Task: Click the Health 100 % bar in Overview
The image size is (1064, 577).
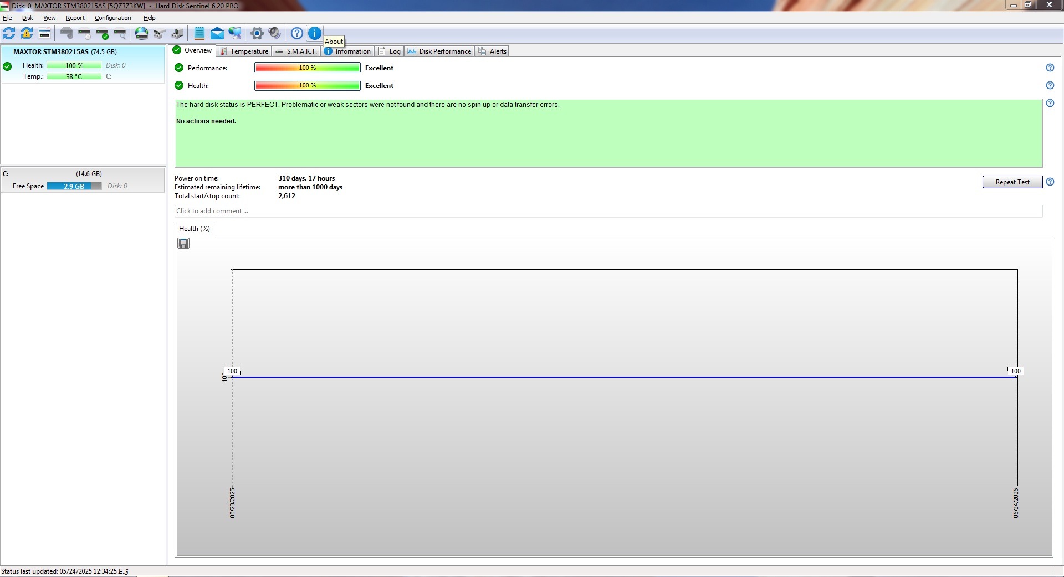Action: 308,85
